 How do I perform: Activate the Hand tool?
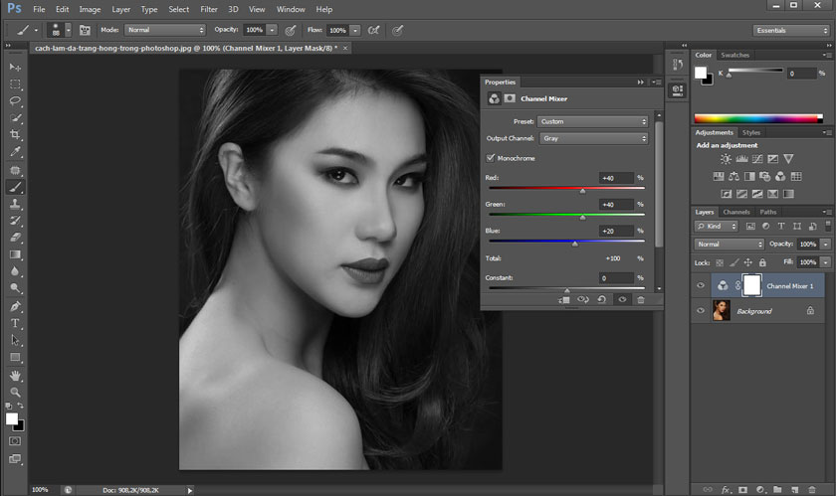[x=15, y=375]
